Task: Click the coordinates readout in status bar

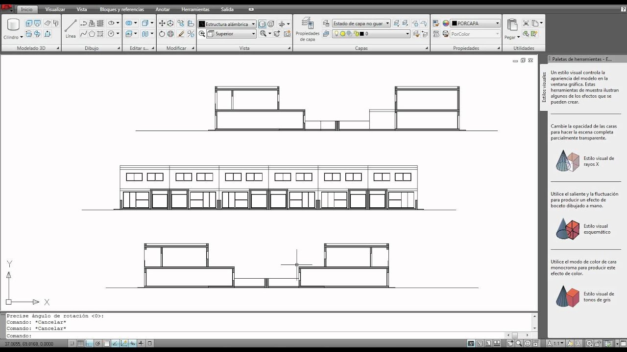Action: pyautogui.click(x=29, y=344)
